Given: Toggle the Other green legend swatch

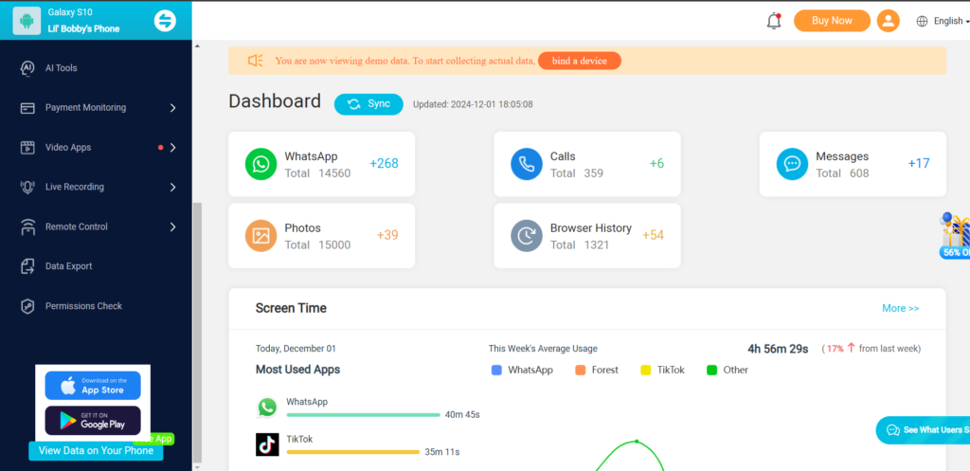Looking at the screenshot, I should point(711,371).
